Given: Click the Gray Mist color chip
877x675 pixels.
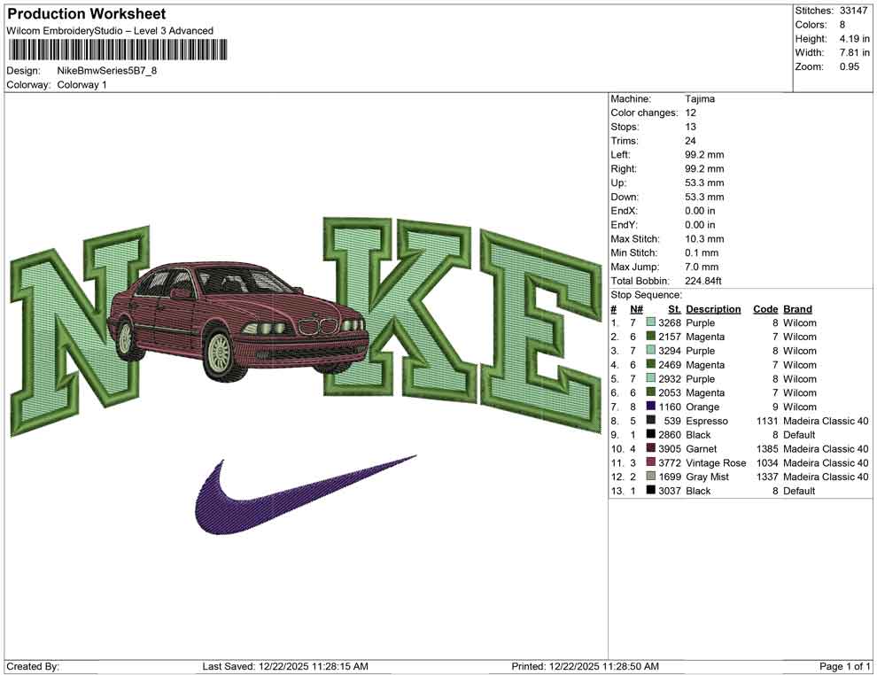Looking at the screenshot, I should pyautogui.click(x=648, y=477).
